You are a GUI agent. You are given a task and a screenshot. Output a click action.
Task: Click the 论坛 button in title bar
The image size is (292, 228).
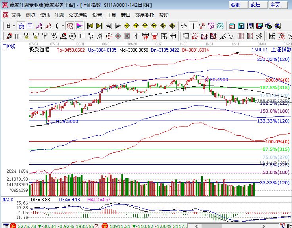click(255, 5)
